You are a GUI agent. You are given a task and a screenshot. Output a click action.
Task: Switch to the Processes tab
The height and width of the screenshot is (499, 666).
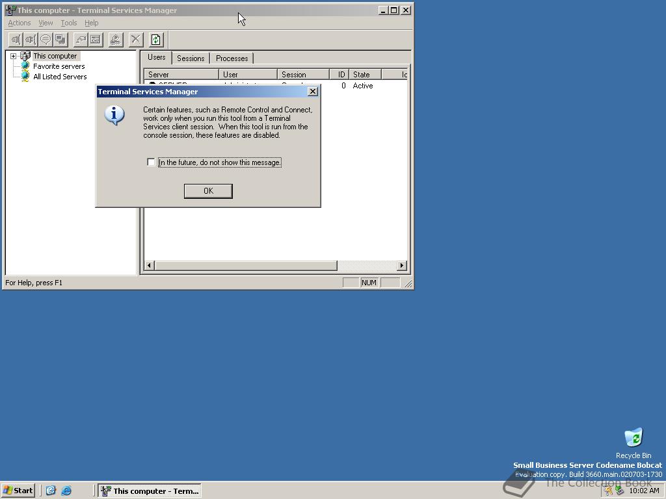232,58
